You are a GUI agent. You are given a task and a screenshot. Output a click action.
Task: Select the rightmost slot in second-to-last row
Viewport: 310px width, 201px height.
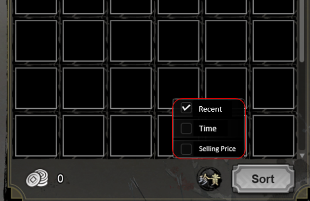pyautogui.click(x=273, y=88)
